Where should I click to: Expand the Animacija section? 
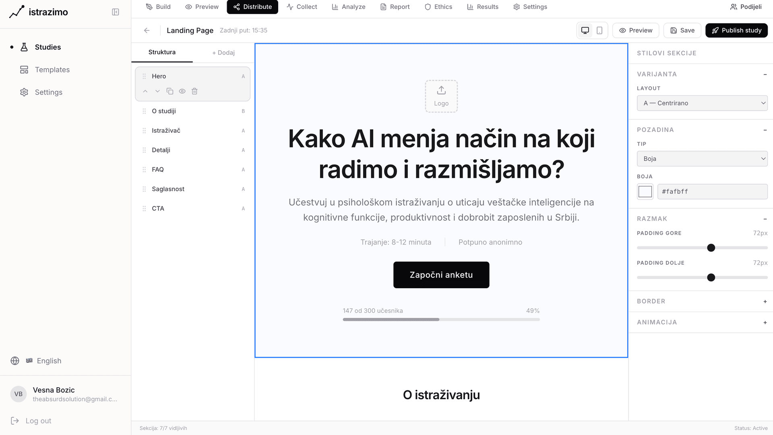[765, 322]
